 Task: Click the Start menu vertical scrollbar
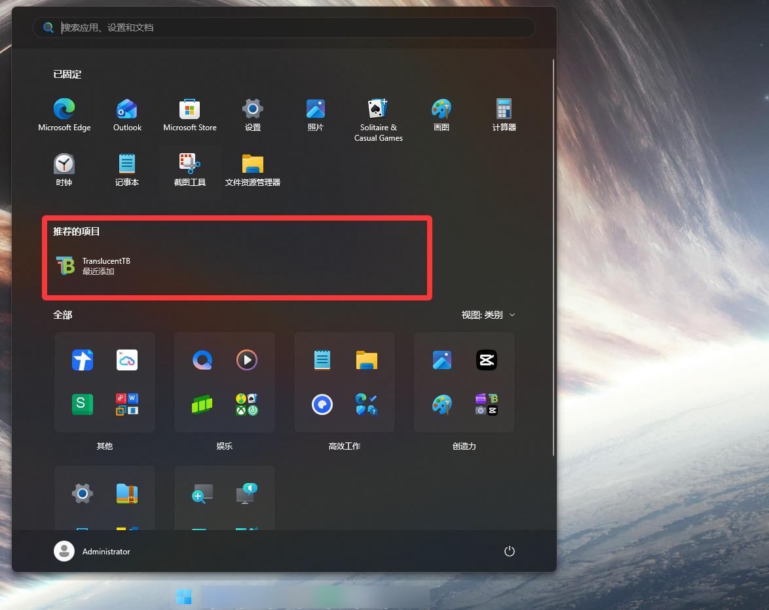click(x=554, y=255)
